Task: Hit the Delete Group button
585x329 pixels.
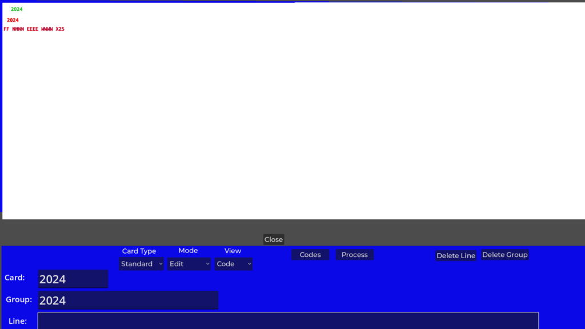Action: [504, 255]
